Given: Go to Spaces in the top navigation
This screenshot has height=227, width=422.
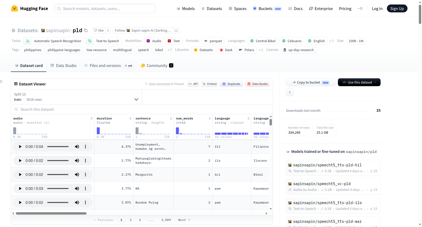Looking at the screenshot, I should pyautogui.click(x=238, y=8).
